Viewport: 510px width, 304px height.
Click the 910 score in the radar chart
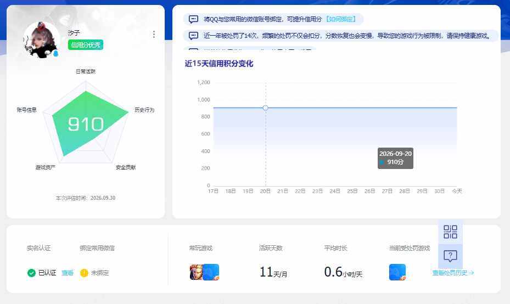(x=86, y=124)
